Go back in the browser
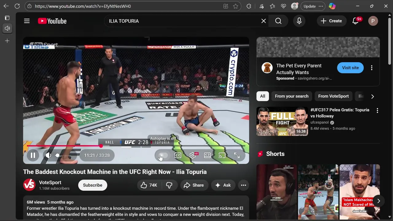The image size is (393, 221). (x=6, y=6)
